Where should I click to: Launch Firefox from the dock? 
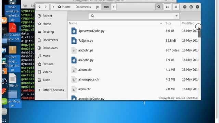[4, 20]
